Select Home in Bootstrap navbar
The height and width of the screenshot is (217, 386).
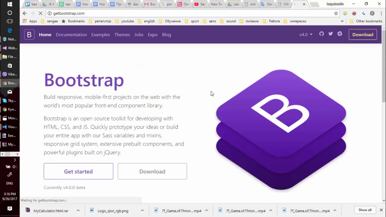tap(45, 35)
